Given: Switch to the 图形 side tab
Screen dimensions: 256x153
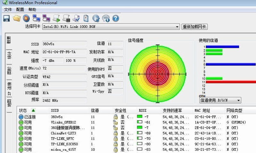Looking at the screenshot, I should pyautogui.click(x=9, y=71).
